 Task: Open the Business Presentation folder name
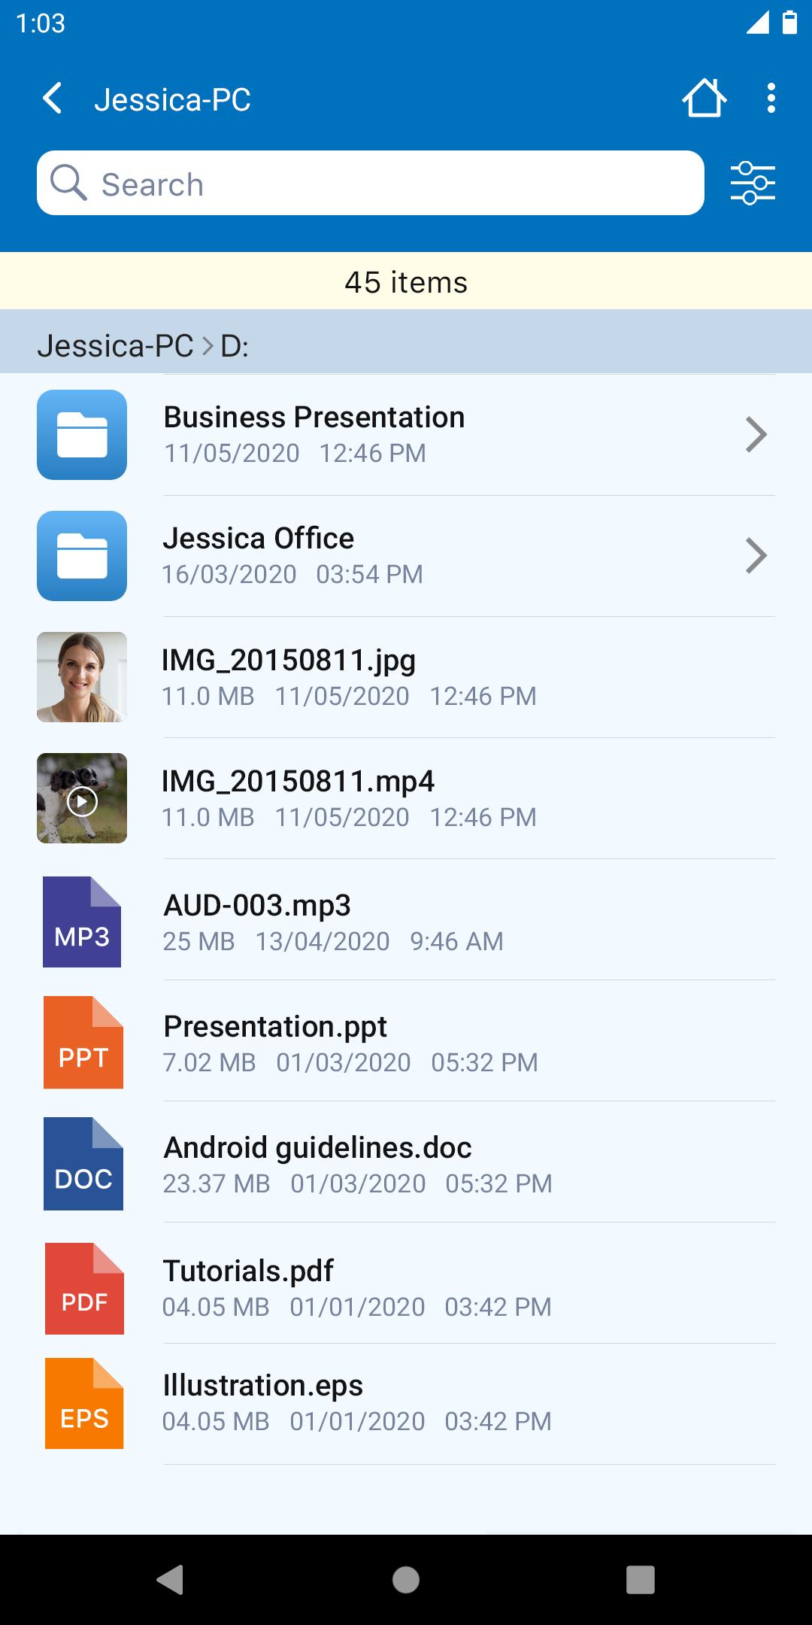click(314, 417)
